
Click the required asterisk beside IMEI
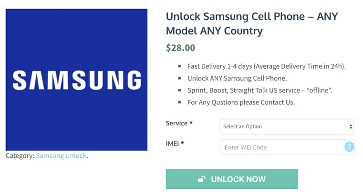click(x=182, y=143)
